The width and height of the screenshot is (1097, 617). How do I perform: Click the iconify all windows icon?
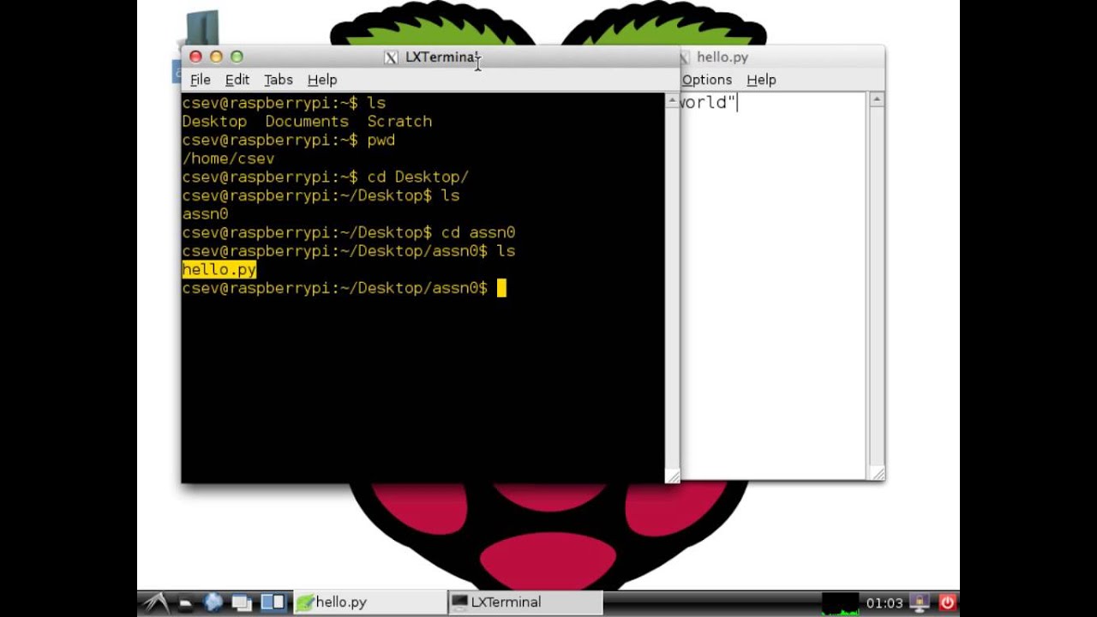(241, 602)
